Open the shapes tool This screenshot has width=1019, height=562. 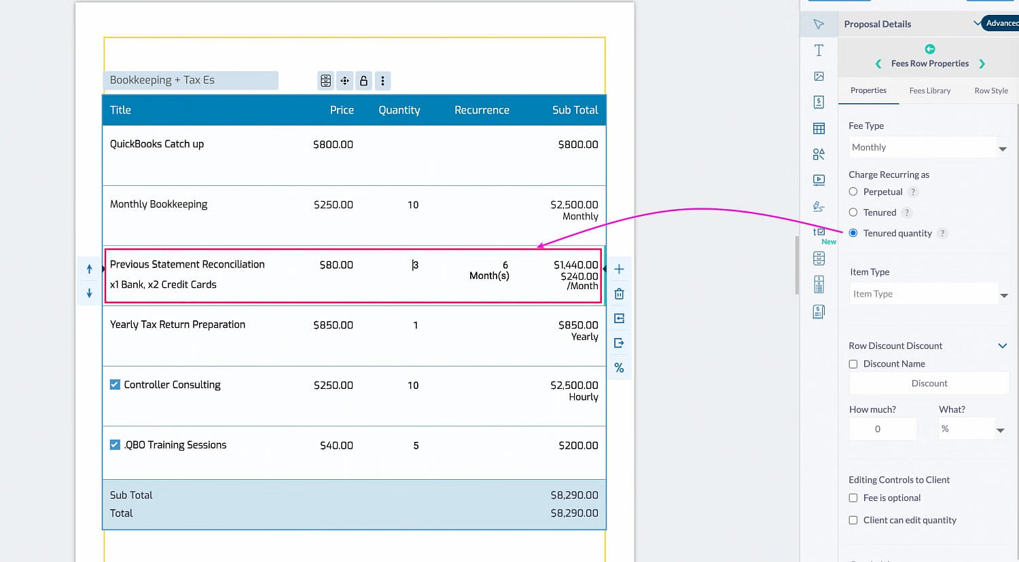(x=819, y=154)
